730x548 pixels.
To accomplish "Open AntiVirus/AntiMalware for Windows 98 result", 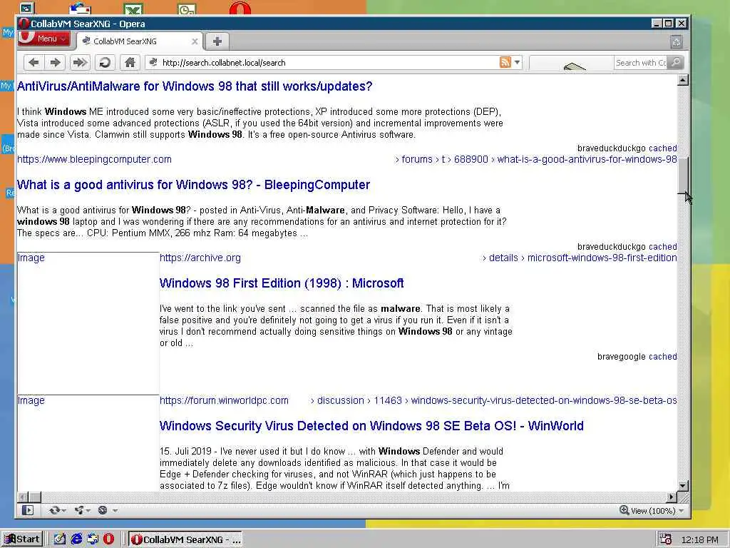I will (195, 86).
